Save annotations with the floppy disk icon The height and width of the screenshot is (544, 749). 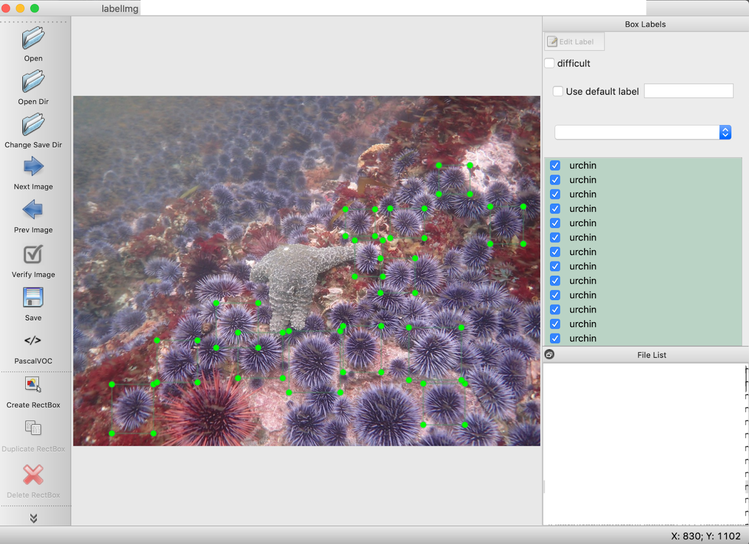coord(33,298)
